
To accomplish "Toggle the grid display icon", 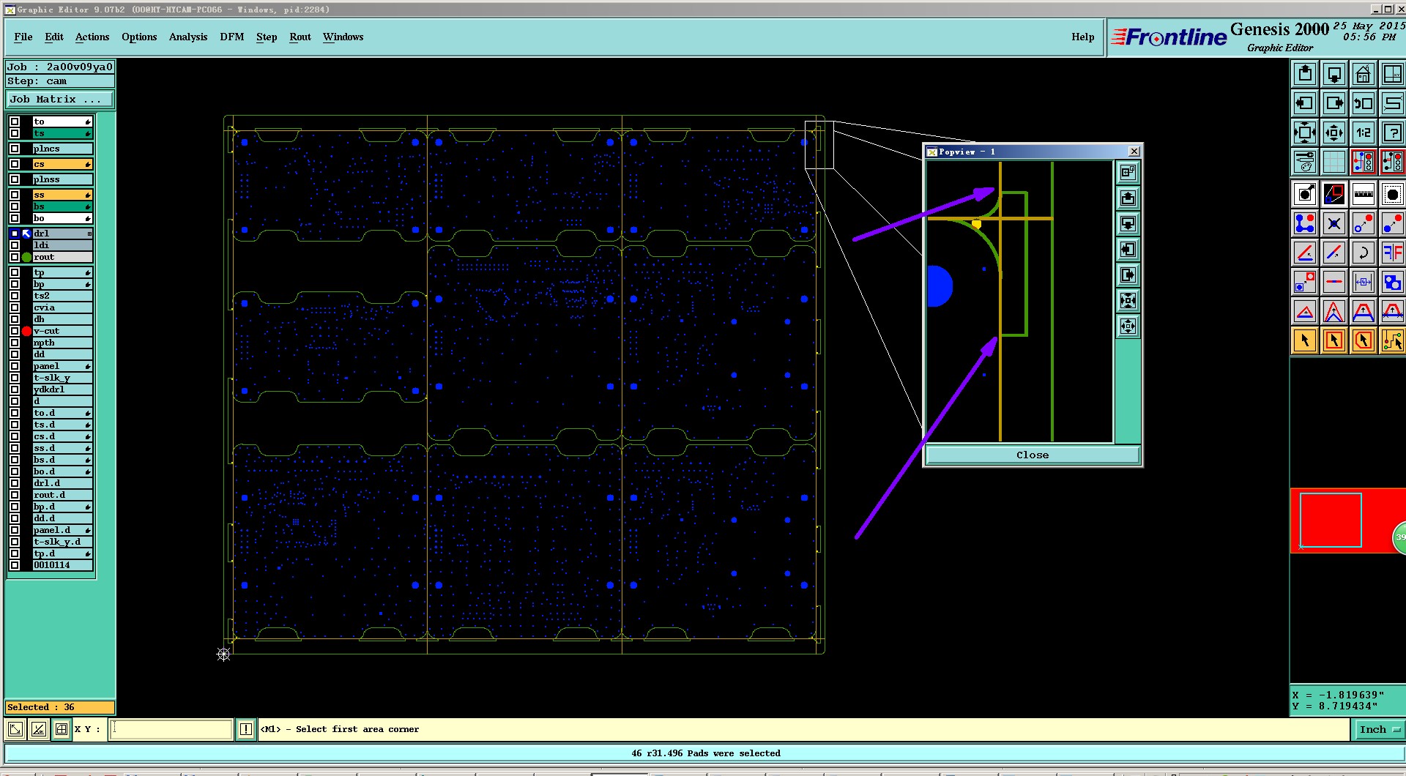I will tap(1334, 162).
